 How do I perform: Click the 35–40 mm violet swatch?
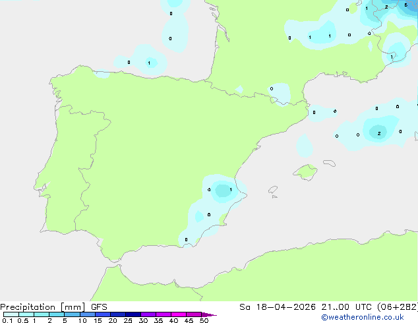click(164, 314)
